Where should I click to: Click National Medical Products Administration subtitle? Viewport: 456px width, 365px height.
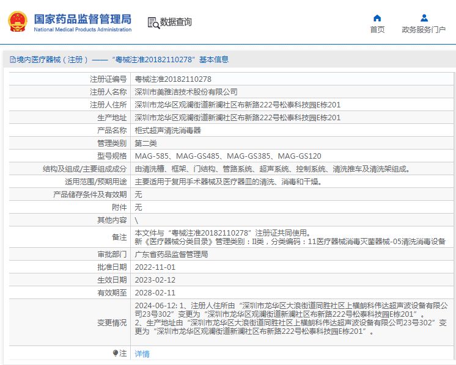(x=83, y=29)
